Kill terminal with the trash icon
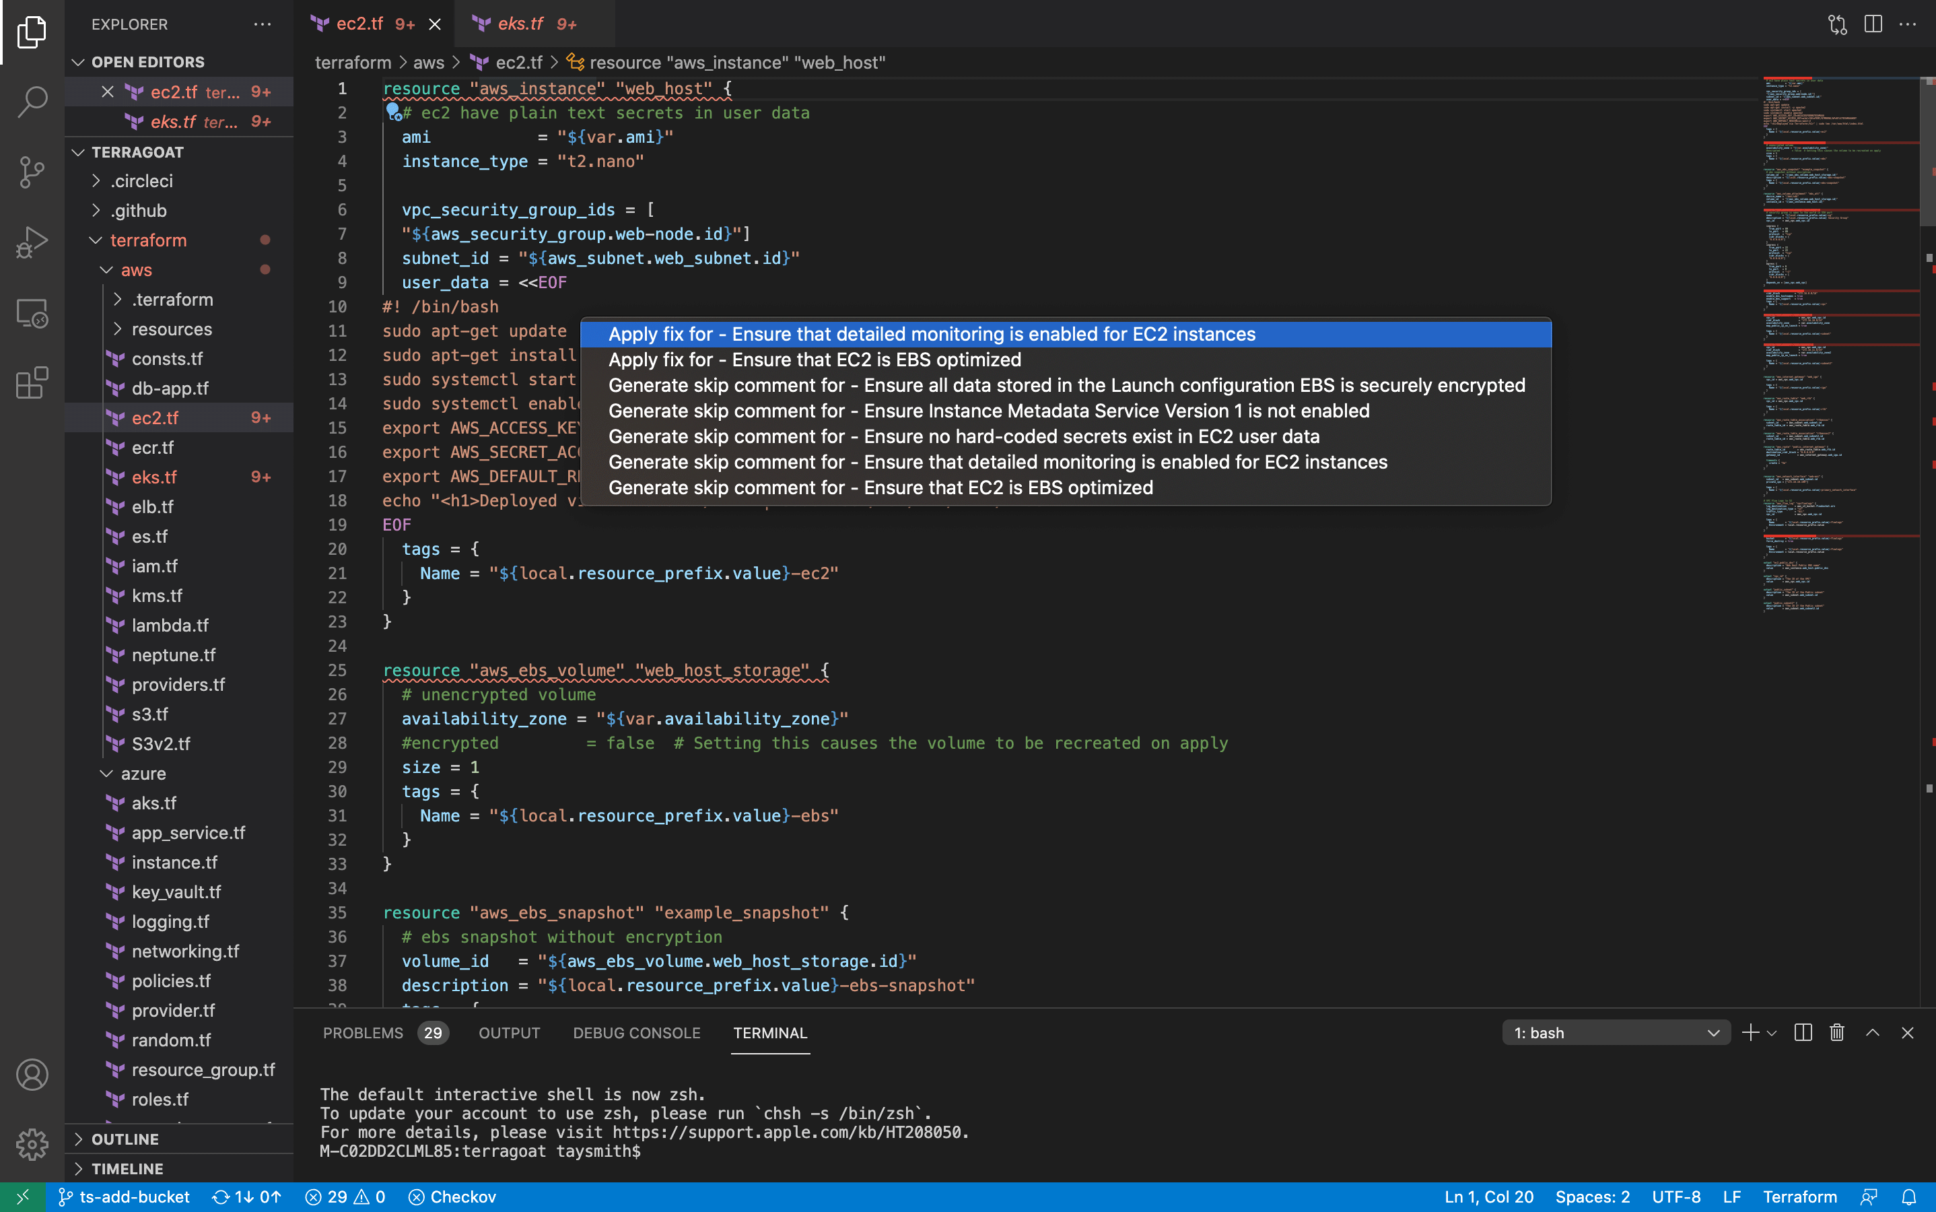 pyautogui.click(x=1836, y=1032)
